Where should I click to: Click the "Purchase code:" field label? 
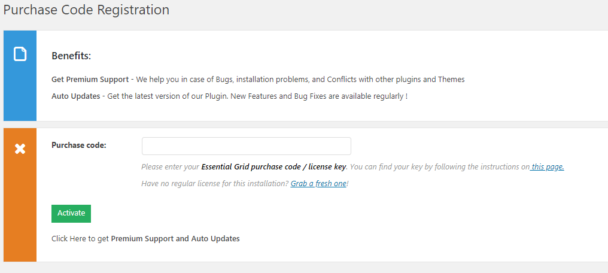[79, 145]
